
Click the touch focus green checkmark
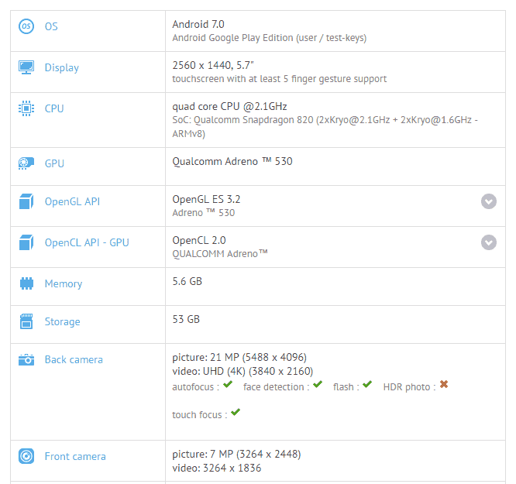click(236, 413)
